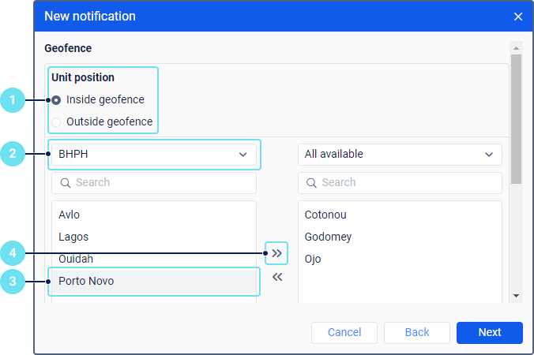Select the Outside geofence radio button
The image size is (534, 355).
pos(57,122)
